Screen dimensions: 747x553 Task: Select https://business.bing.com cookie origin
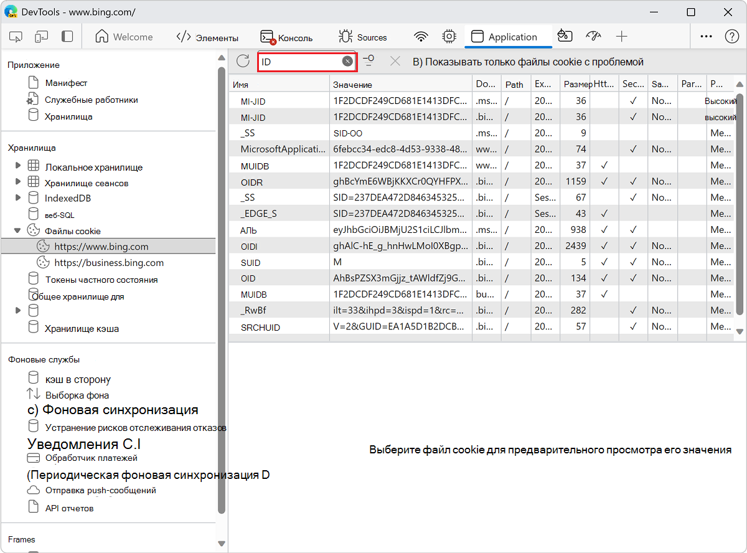tap(109, 263)
